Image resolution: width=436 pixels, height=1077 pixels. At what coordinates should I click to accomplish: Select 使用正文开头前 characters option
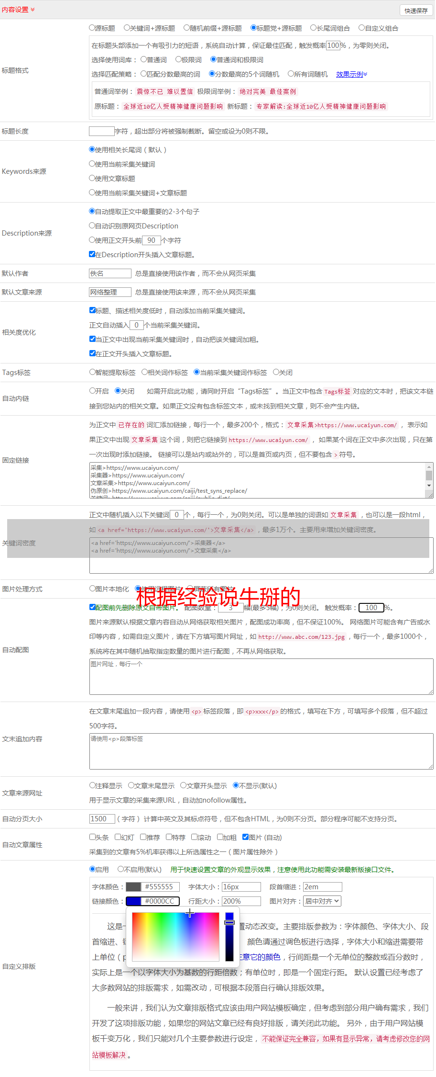coord(92,240)
